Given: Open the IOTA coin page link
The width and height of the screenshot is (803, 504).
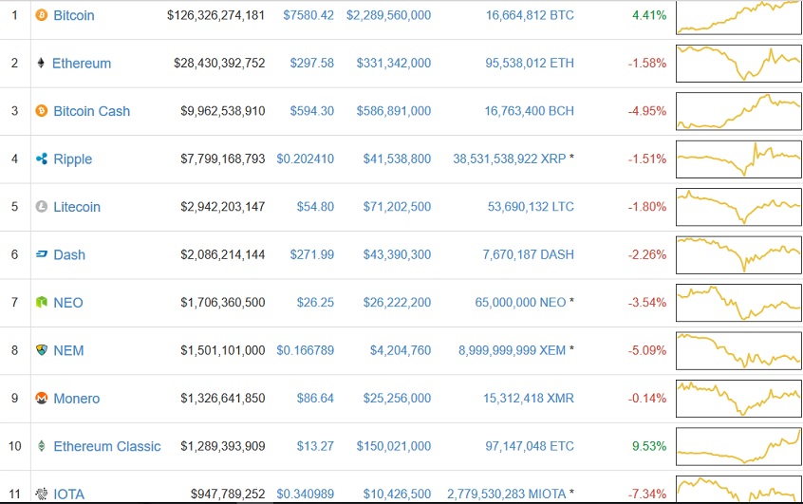Looking at the screenshot, I should point(69,494).
